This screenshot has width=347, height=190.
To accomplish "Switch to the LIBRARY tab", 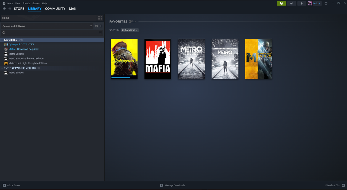I will 35,9.
